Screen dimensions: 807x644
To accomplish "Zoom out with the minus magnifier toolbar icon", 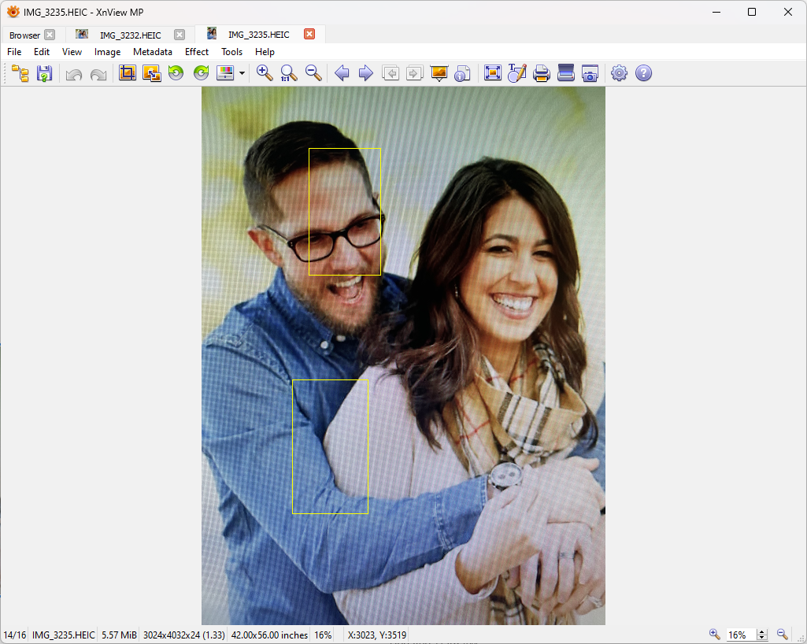I will [313, 73].
